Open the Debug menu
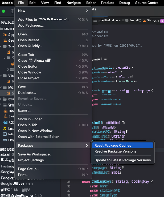164x197 pixels. (x=125, y=3)
